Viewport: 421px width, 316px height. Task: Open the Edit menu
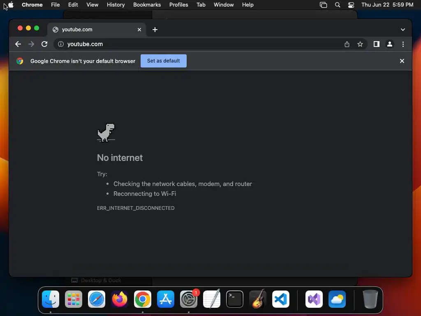coord(73,5)
